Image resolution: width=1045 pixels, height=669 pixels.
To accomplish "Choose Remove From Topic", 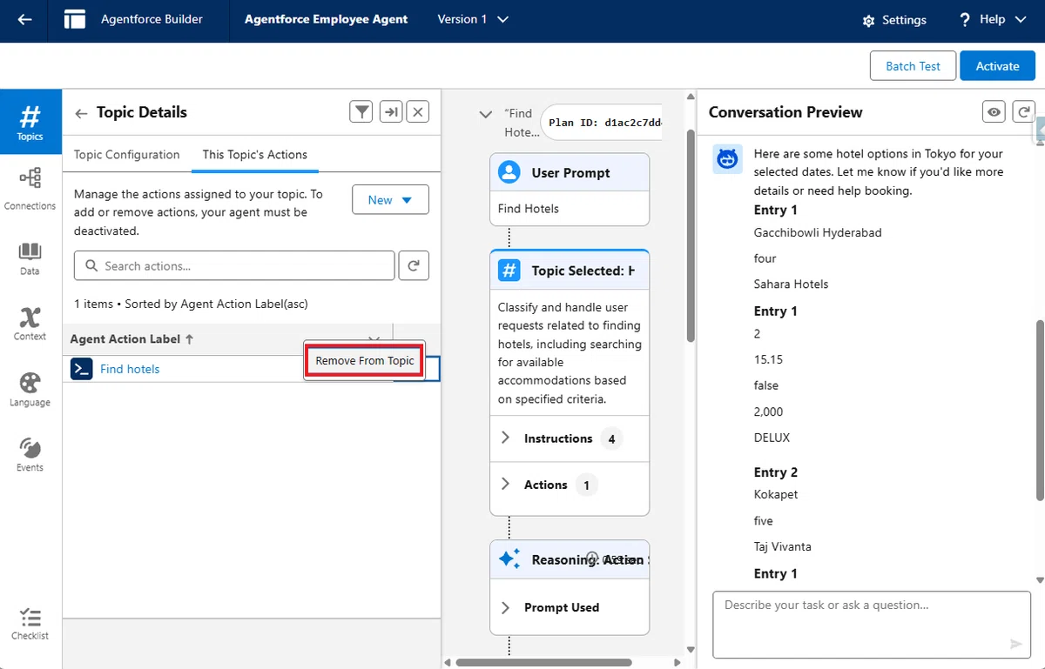I will click(x=365, y=360).
